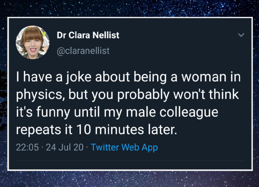Open the Twitter Web App source link
Viewport: 259px width, 187px height.
124,147
